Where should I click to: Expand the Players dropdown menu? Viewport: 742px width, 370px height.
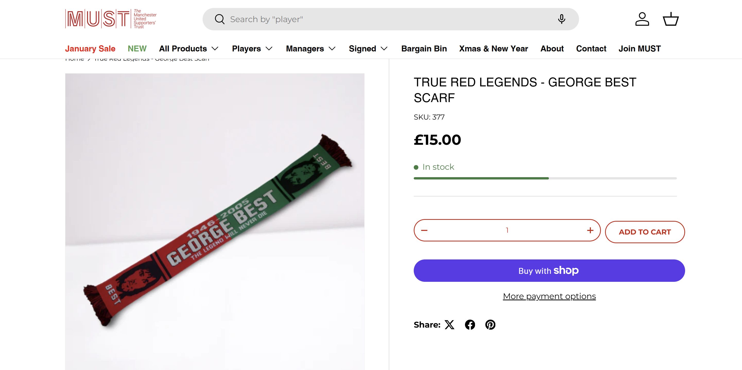coord(252,49)
